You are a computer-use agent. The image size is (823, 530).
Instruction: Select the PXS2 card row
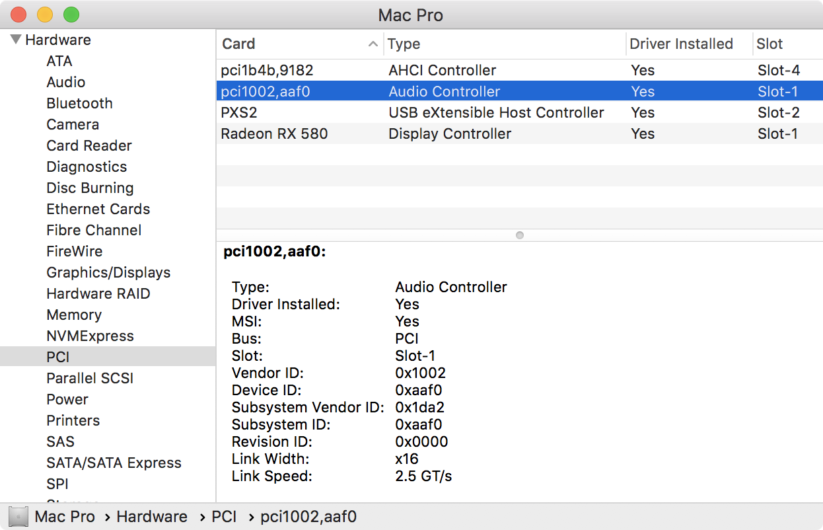click(520, 112)
